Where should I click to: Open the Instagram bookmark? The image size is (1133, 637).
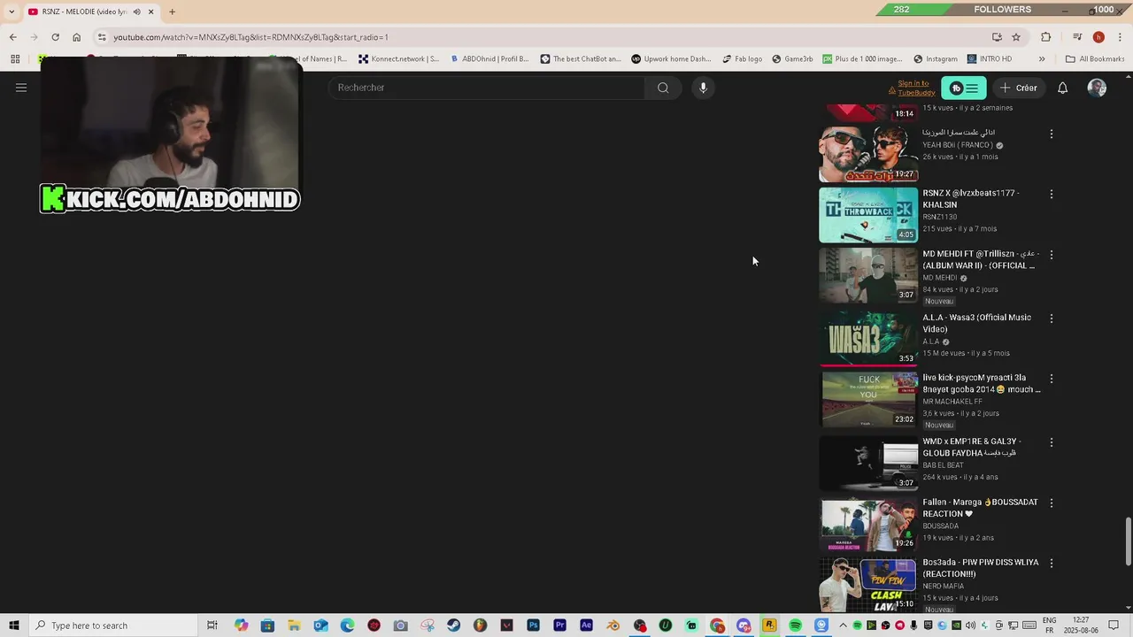click(936, 59)
